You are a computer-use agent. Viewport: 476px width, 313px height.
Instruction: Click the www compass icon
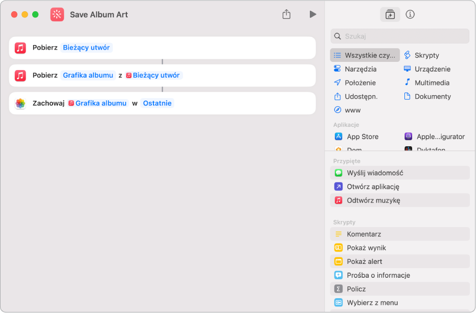click(337, 109)
